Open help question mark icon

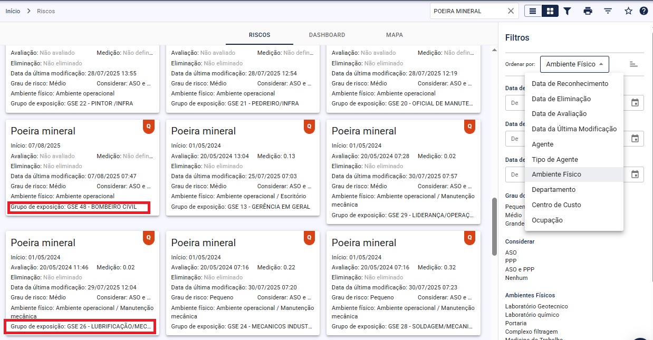click(644, 11)
